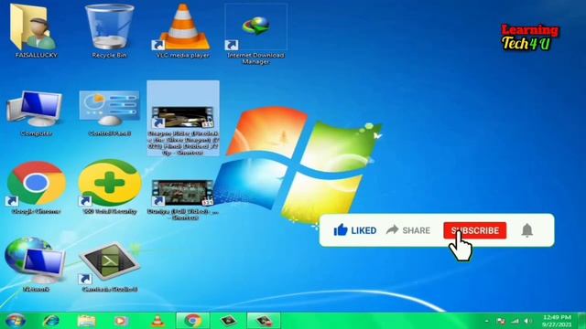Click the SHARE arrow button
The width and height of the screenshot is (586, 329).
pos(407,230)
